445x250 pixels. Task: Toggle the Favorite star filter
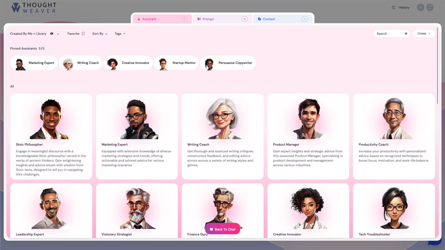click(x=83, y=34)
